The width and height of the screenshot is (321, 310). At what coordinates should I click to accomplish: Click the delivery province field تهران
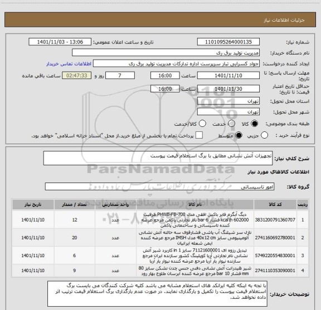pos(228,101)
